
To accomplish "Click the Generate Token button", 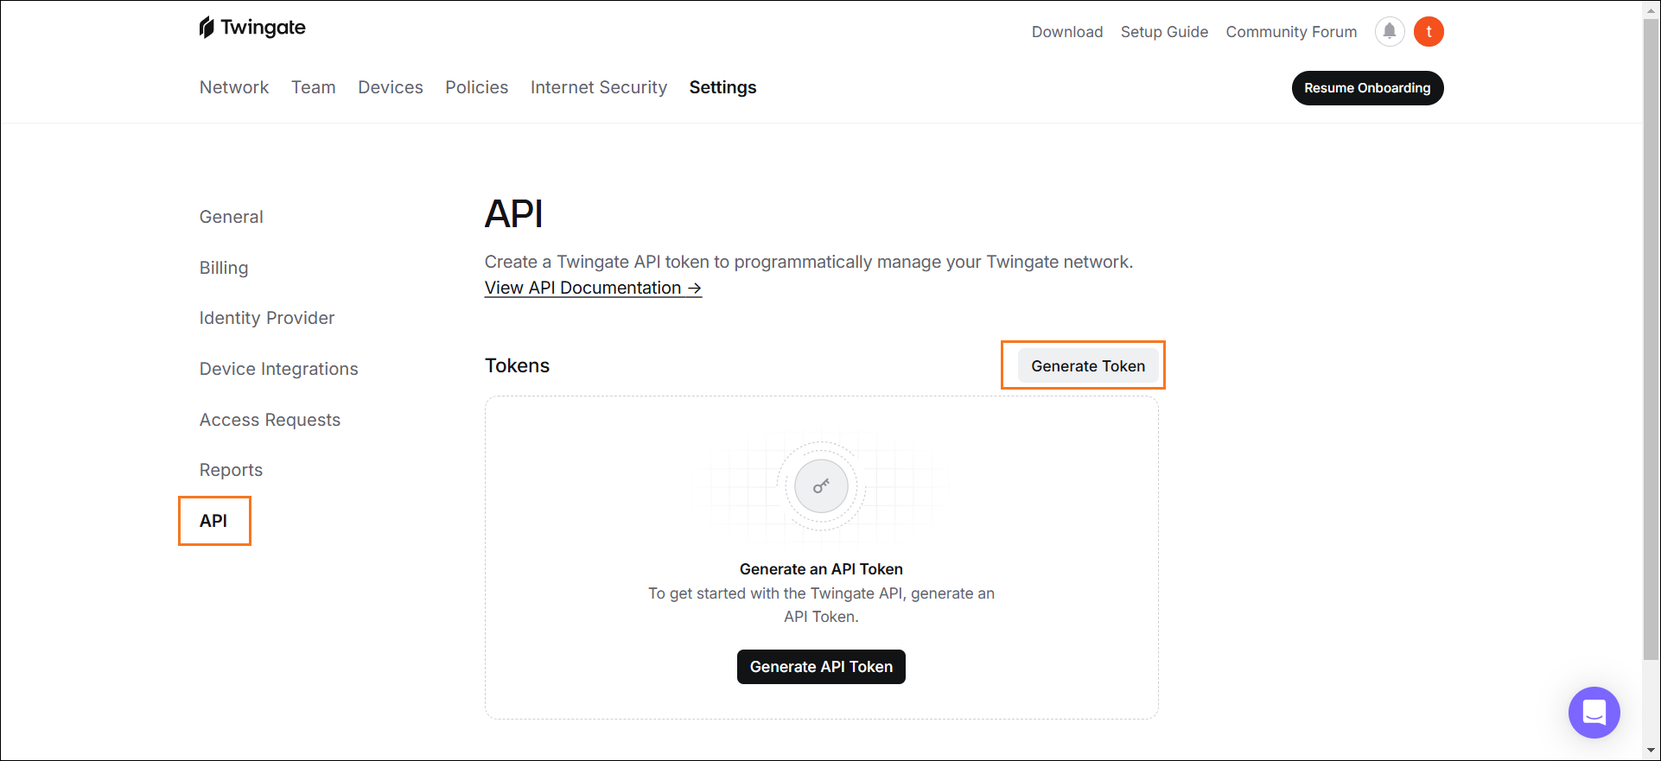I will pyautogui.click(x=1088, y=366).
